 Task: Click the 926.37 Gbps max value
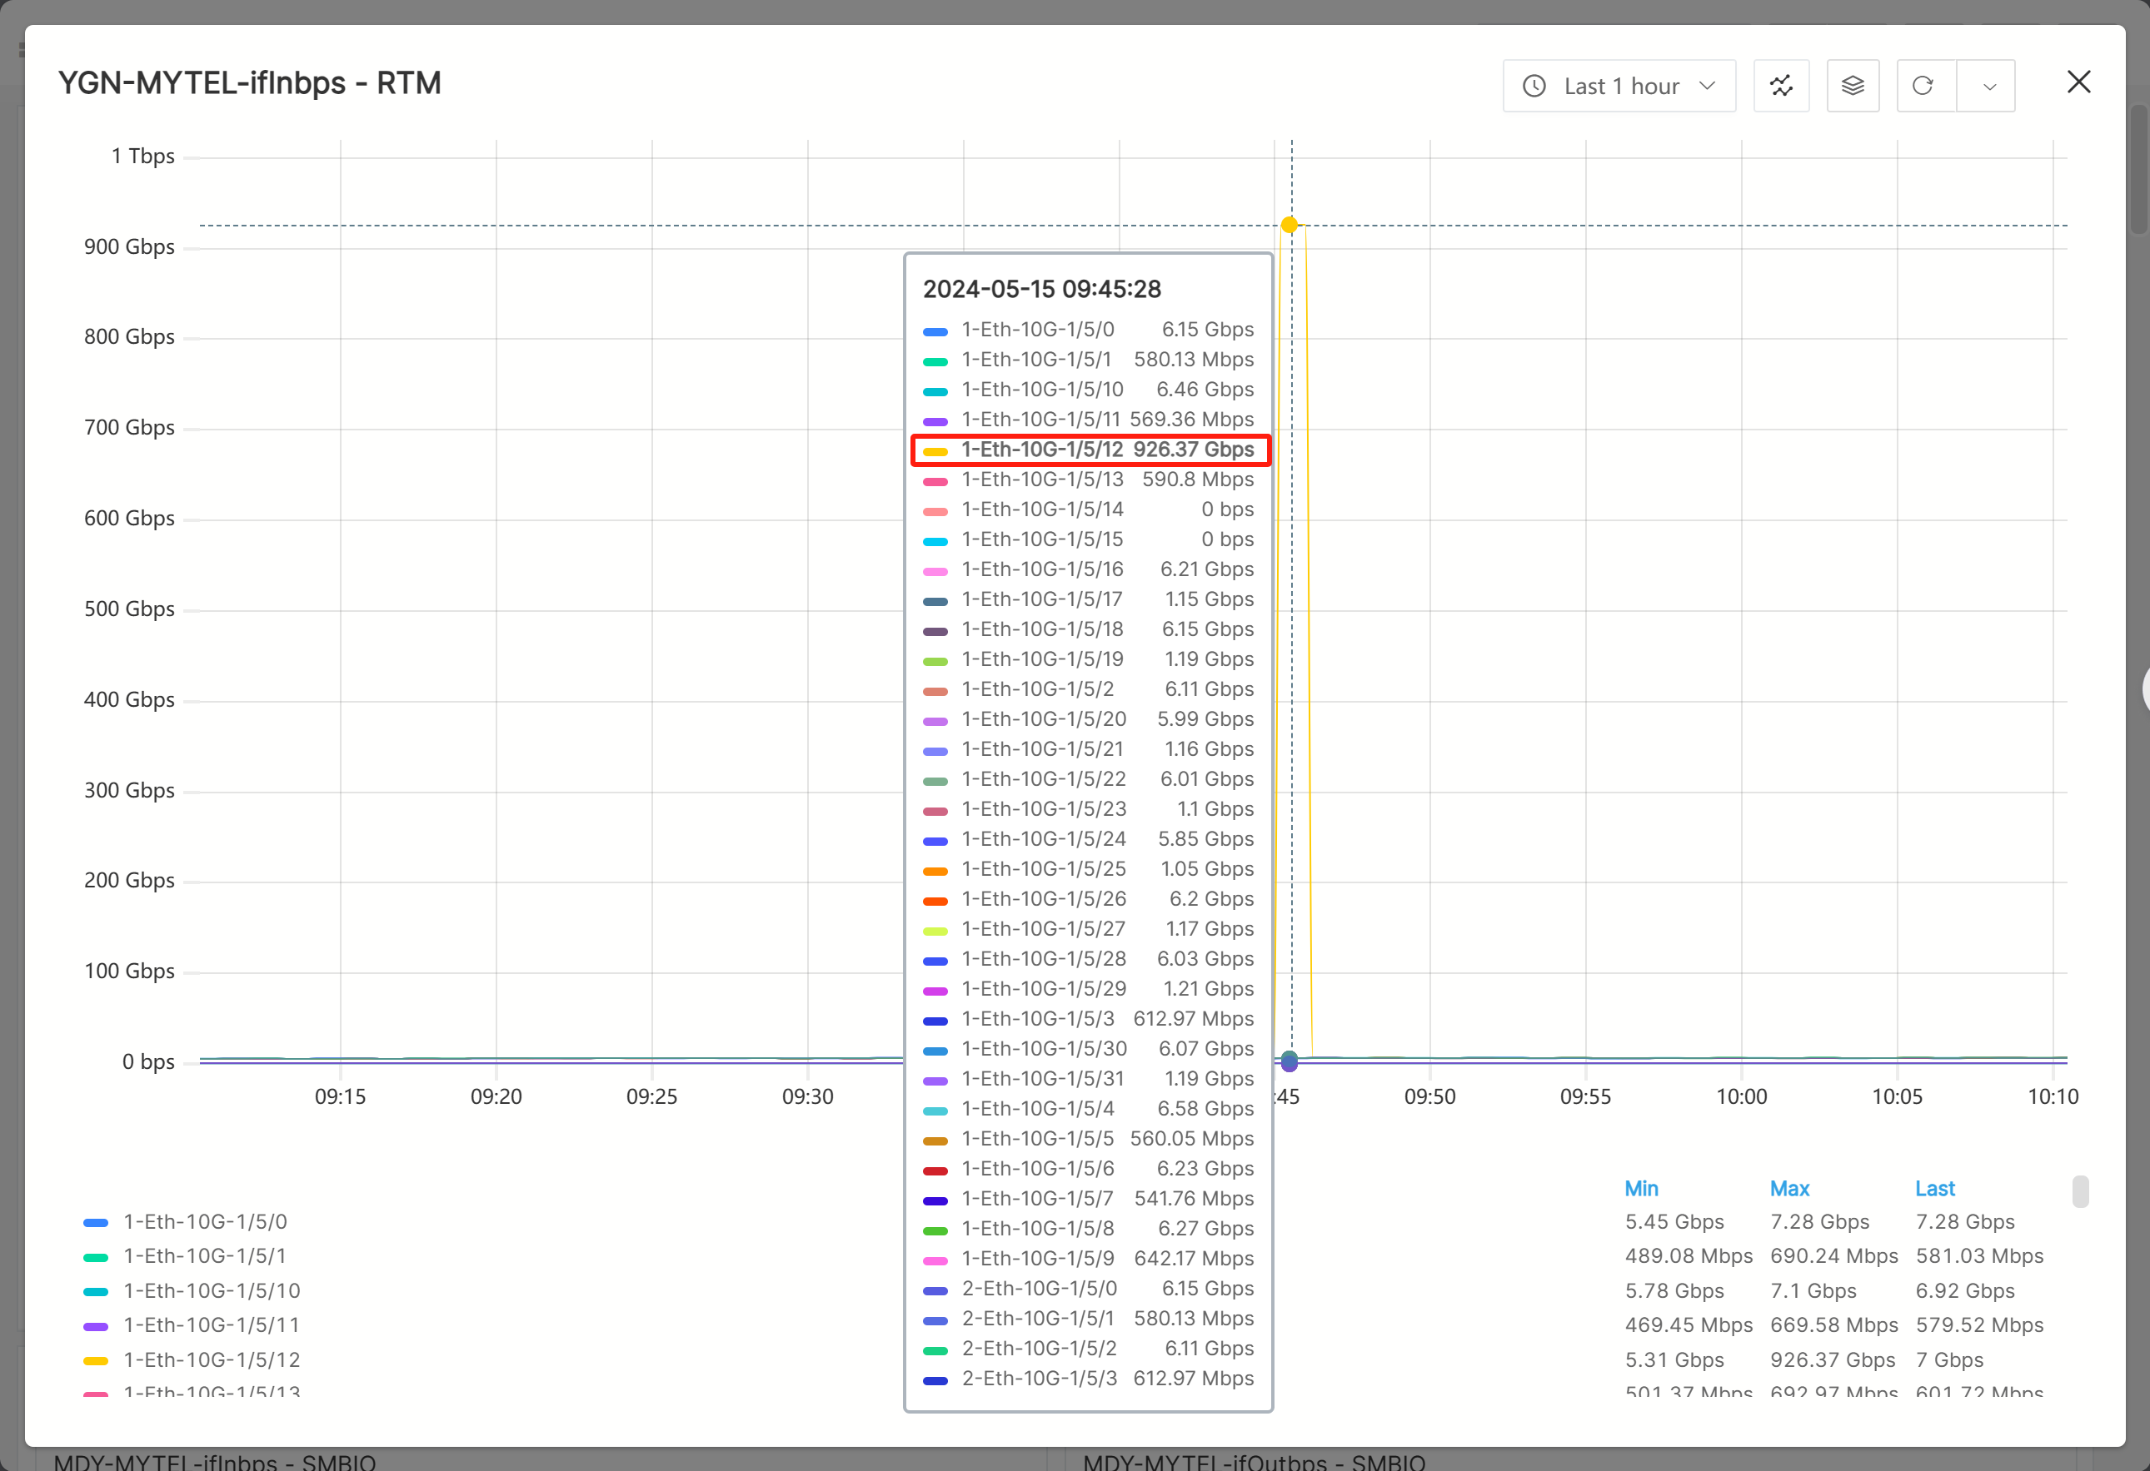(1832, 1360)
